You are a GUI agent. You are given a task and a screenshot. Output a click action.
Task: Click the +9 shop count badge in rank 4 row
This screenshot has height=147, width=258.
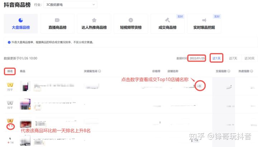pos(196,140)
